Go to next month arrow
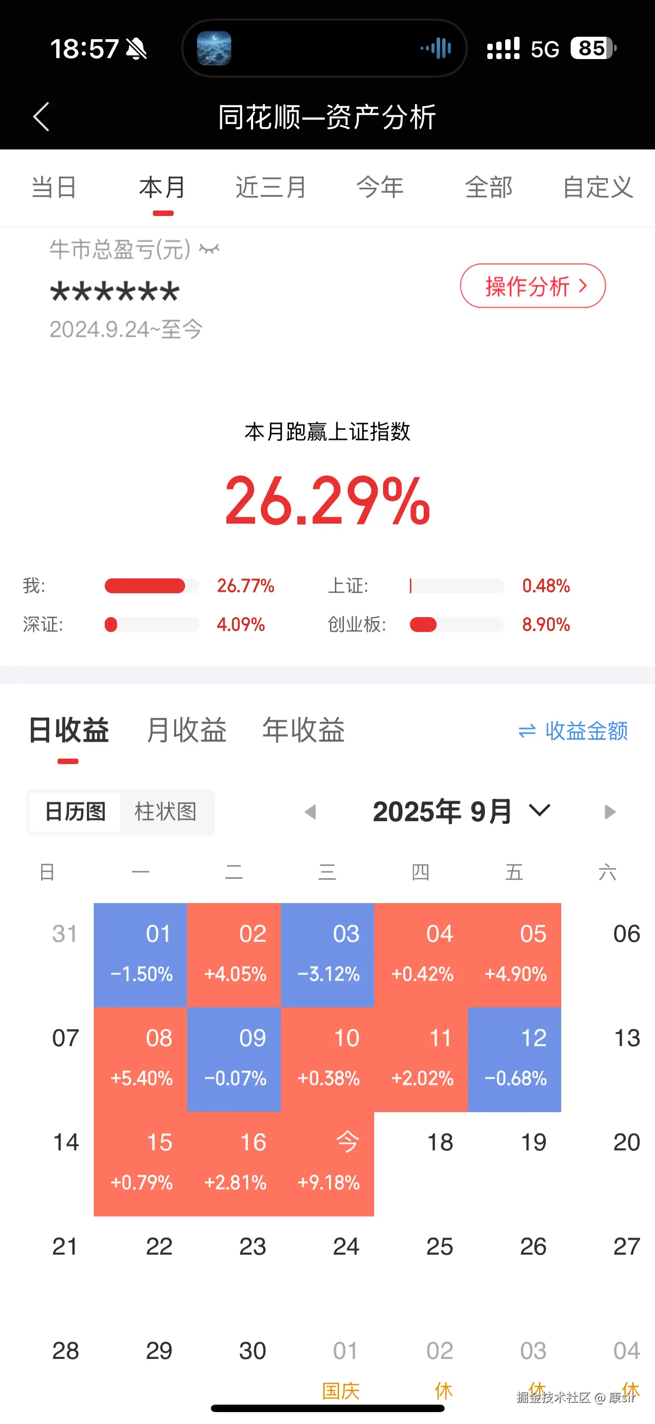This screenshot has width=655, height=1424. [x=610, y=812]
